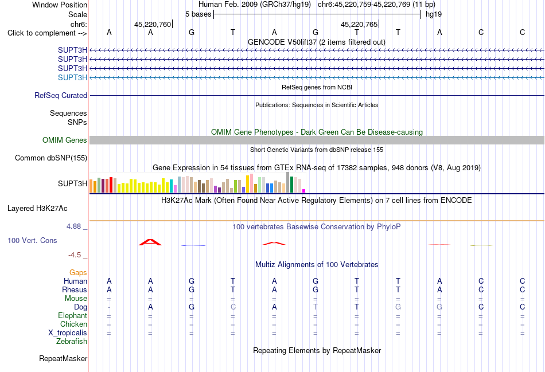Open 'Multiz Alignments of 100 Vertebrates' title
545x372 pixels.
(x=317, y=265)
